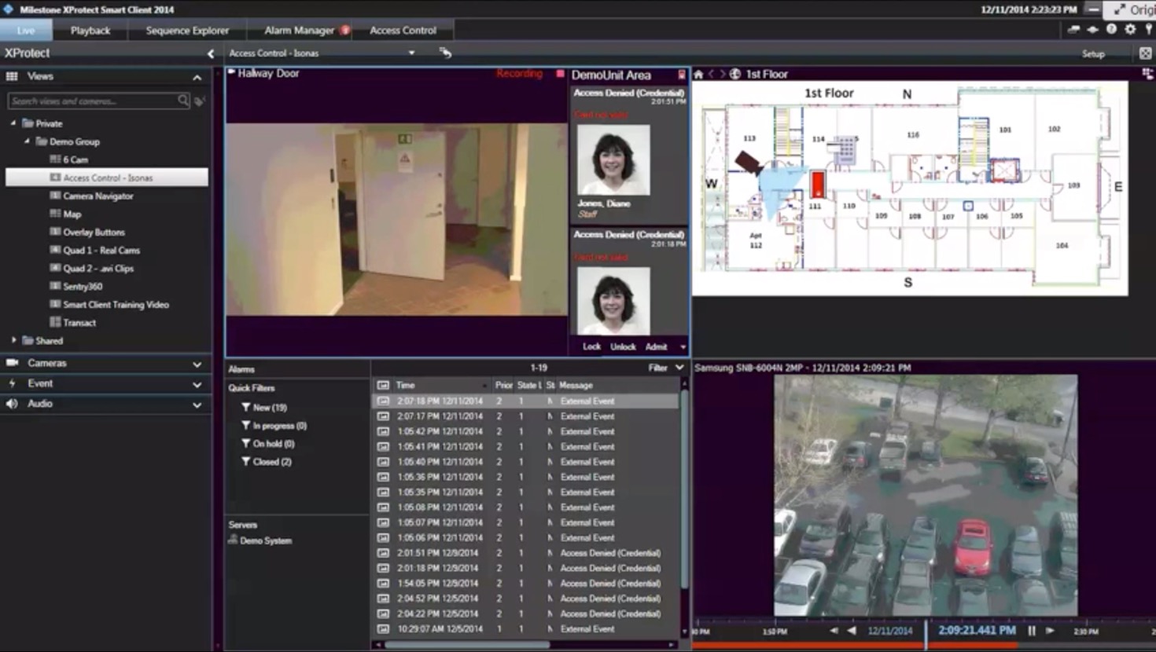Collapse the XProtect side panel

[x=210, y=53]
